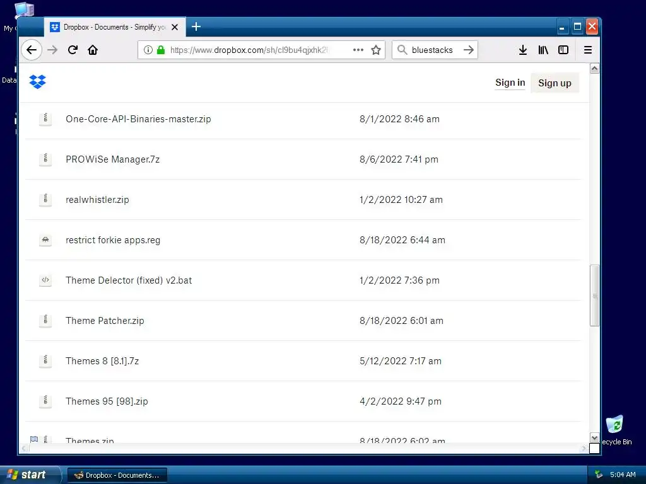Click archive icon beside Theme Patcher.zip

coord(45,321)
